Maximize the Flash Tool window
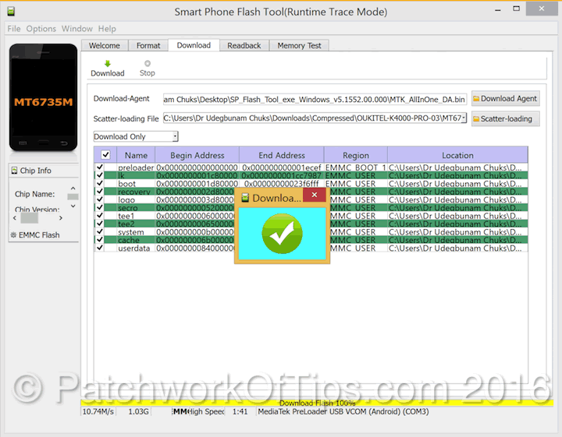The width and height of the screenshot is (562, 437). click(516, 9)
